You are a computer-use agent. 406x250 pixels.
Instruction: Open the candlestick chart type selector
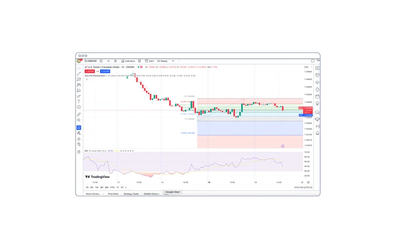(115, 61)
